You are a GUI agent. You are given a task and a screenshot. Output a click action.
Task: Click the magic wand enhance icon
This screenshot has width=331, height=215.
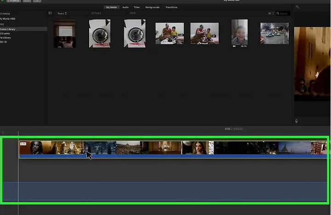tap(297, 7)
